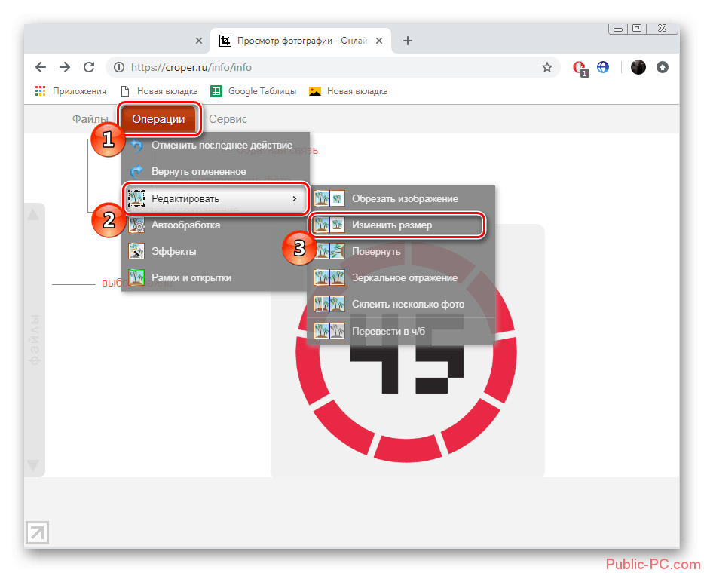Select Повернуть in submenu

click(400, 252)
